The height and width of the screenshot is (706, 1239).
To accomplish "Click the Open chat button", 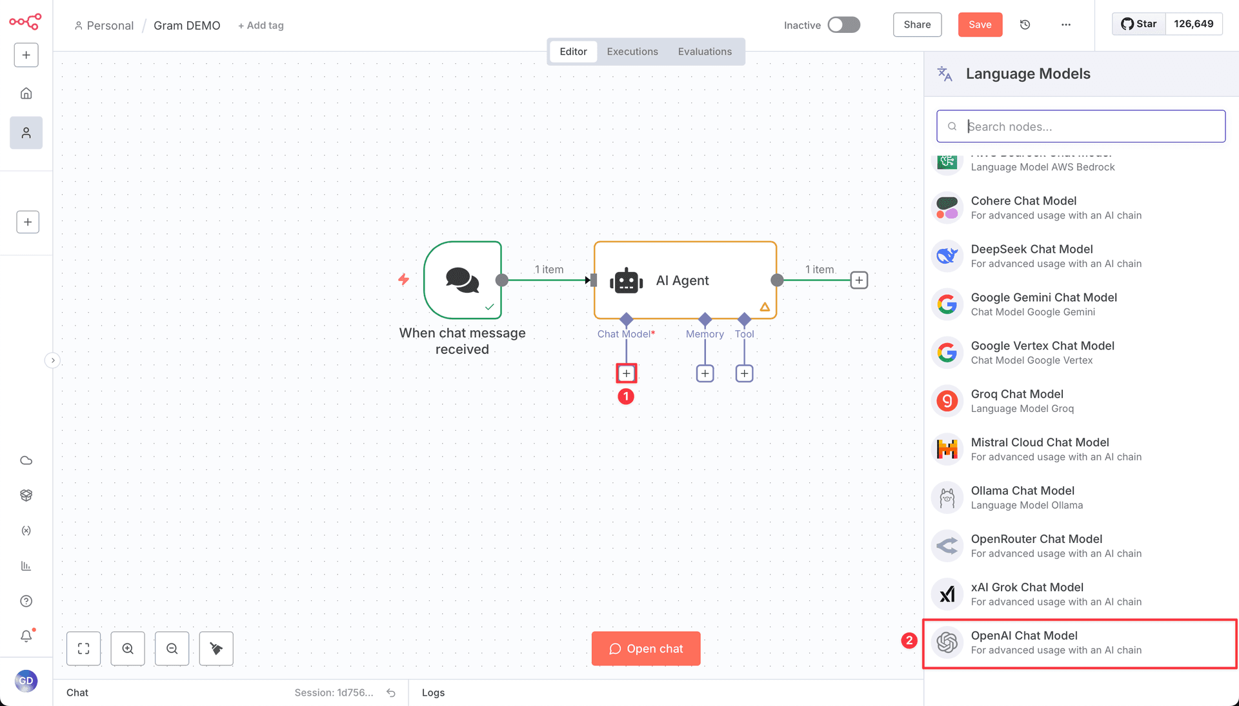I will (645, 649).
